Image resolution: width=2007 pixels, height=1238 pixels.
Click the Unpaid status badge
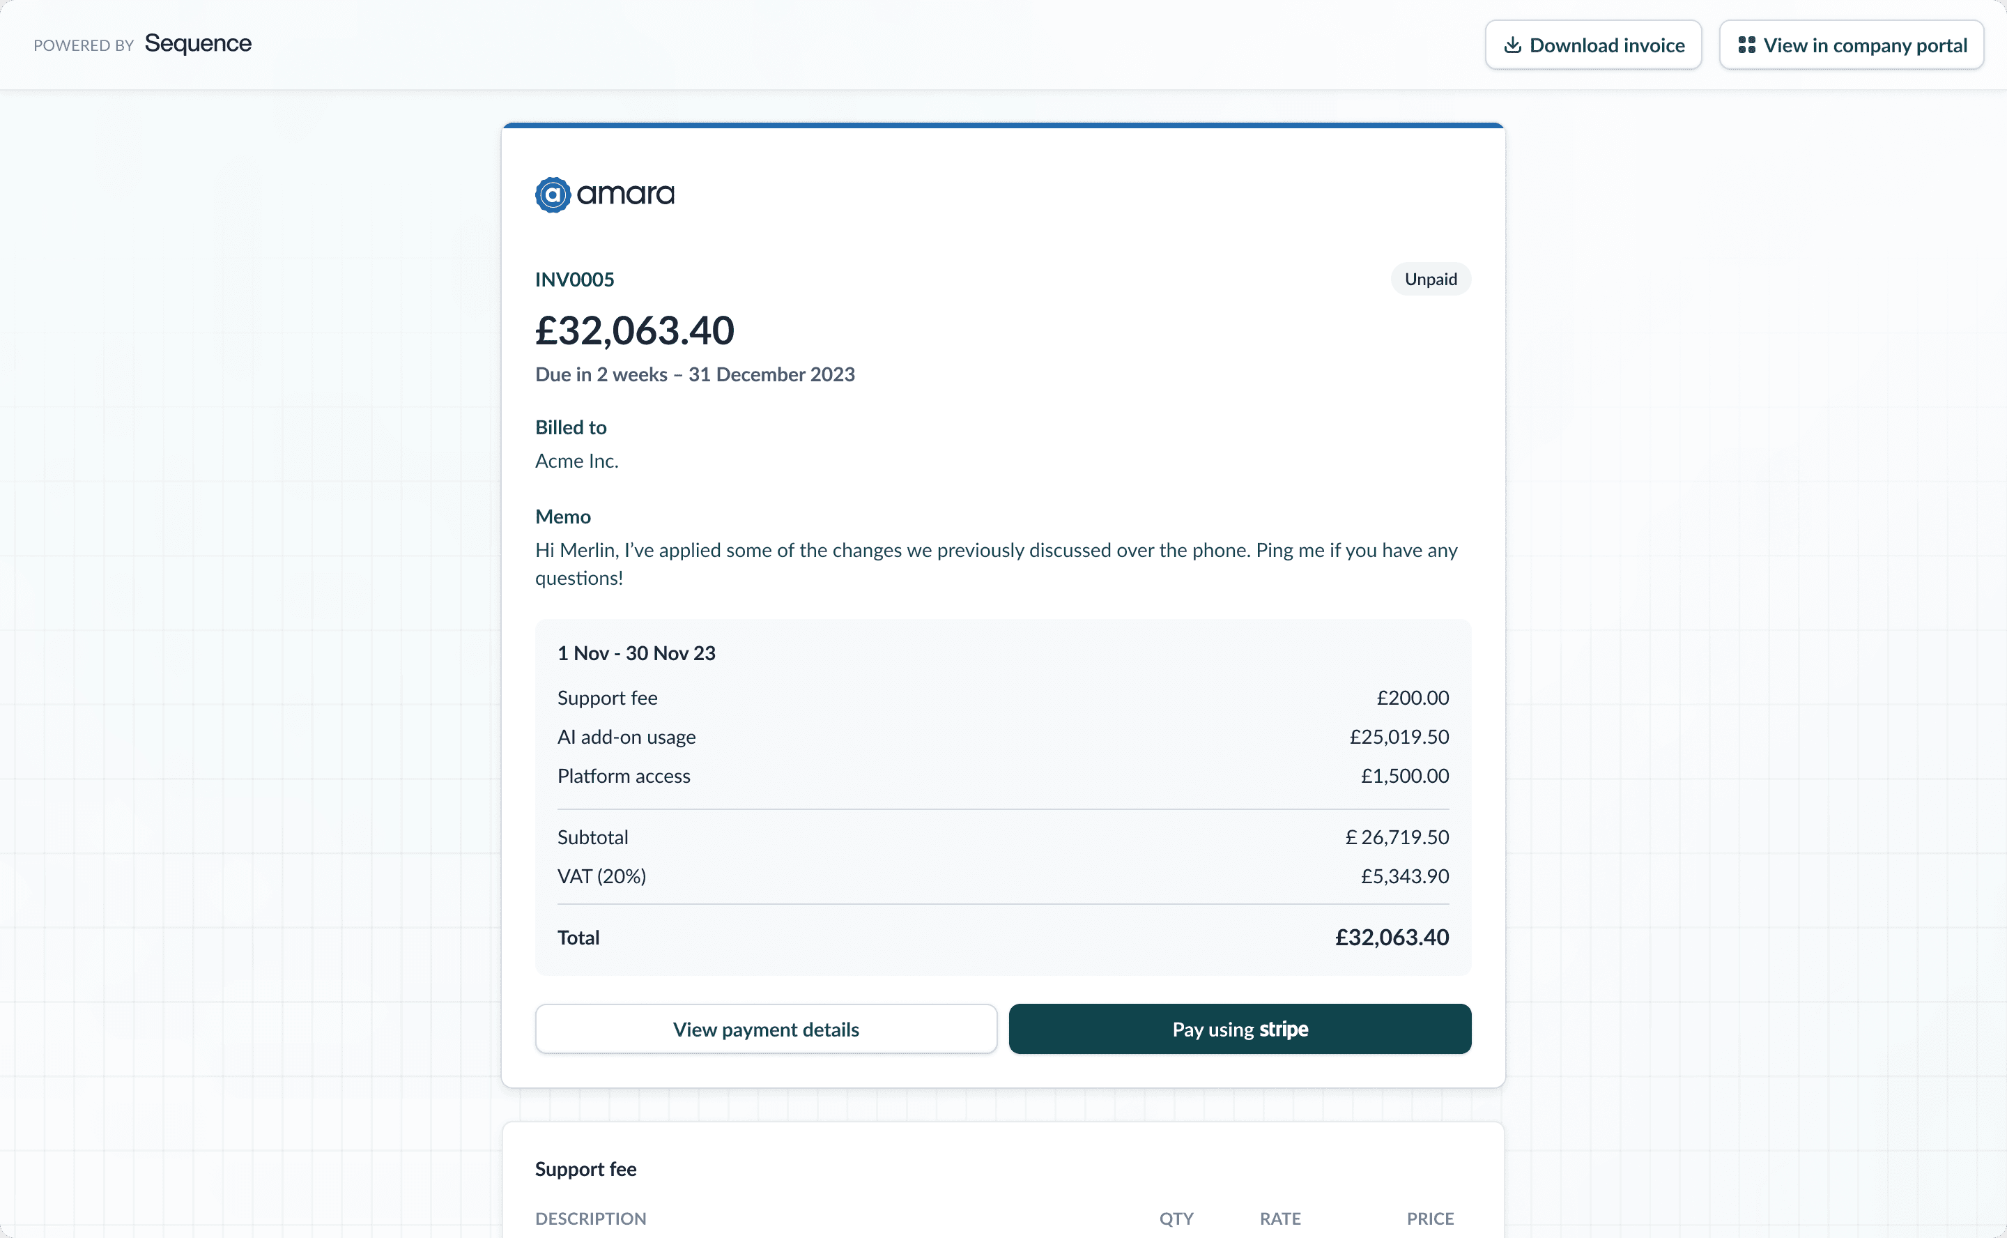(x=1431, y=280)
